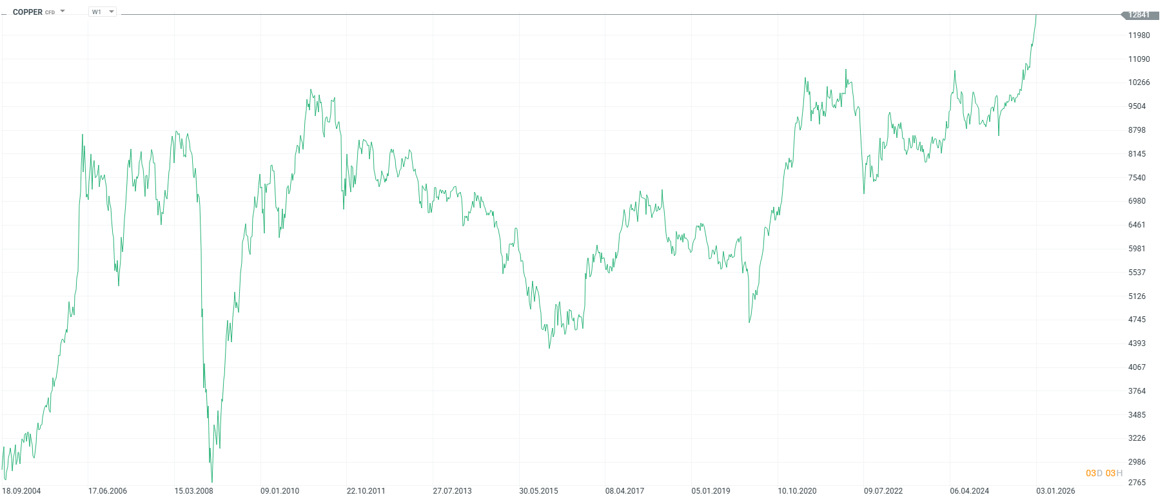Click the 10266 price level label
This screenshot has height=502, width=1167.
click(1139, 82)
